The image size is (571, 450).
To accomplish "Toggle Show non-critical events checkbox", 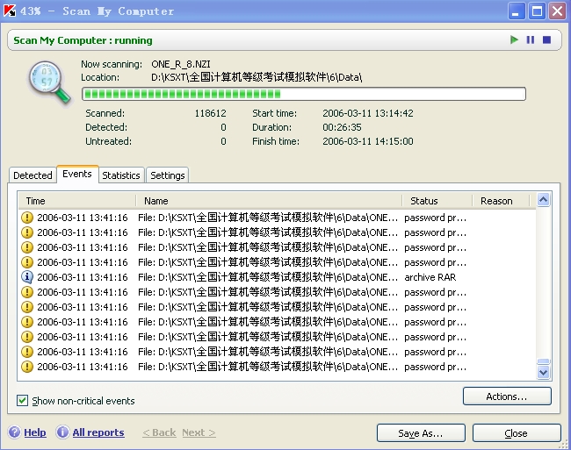I will [22, 401].
